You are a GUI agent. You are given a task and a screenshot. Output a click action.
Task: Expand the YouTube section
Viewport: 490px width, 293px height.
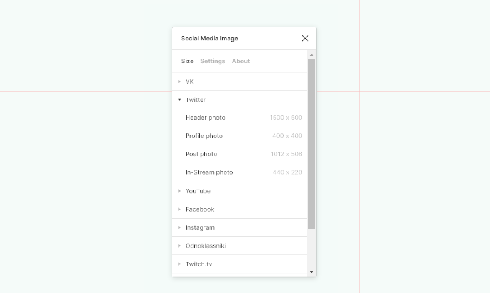[179, 191]
